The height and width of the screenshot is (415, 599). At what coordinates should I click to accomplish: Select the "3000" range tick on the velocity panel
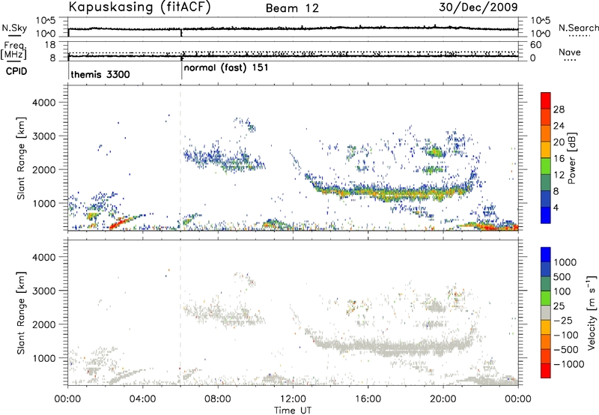coord(43,291)
